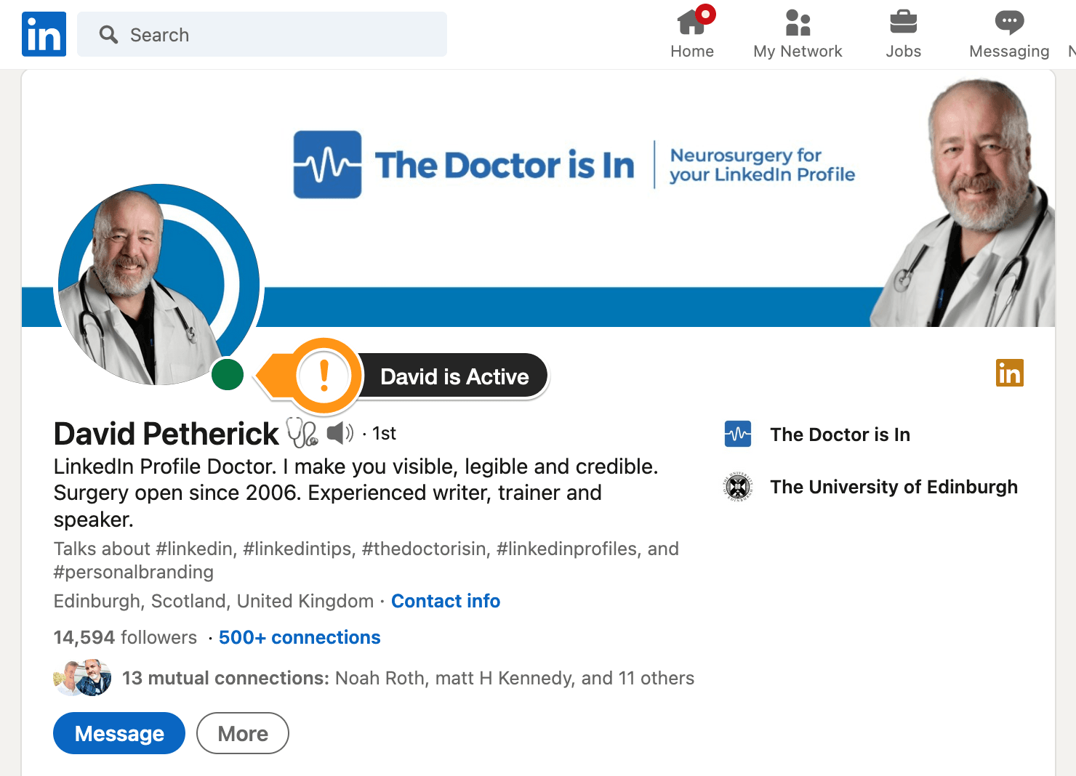Go to the Jobs tab
This screenshot has width=1076, height=776.
903,34
